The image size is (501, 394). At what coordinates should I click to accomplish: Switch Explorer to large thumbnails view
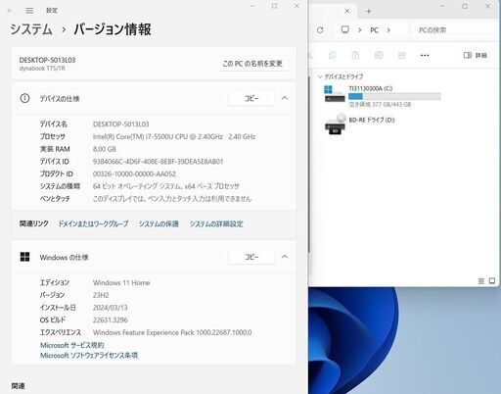click(x=492, y=281)
